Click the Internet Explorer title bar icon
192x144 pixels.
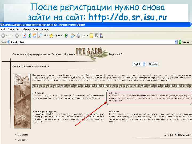pyautogui.click(x=1, y=25)
